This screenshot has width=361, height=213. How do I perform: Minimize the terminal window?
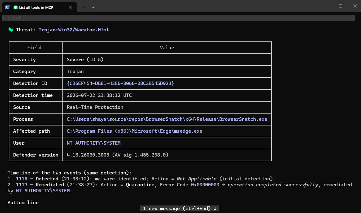click(x=326, y=6)
